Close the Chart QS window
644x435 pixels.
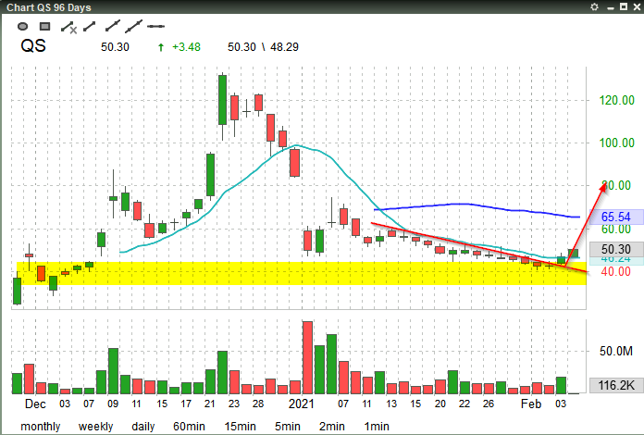637,7
